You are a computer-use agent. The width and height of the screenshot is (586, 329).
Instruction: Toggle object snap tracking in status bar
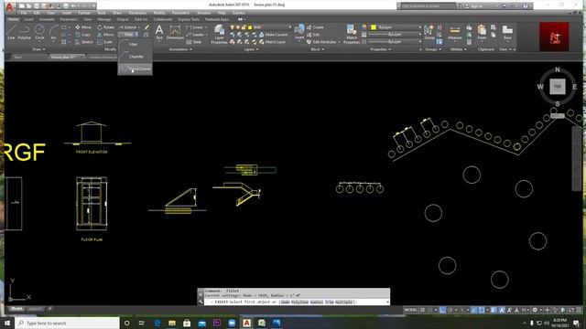[x=474, y=310]
